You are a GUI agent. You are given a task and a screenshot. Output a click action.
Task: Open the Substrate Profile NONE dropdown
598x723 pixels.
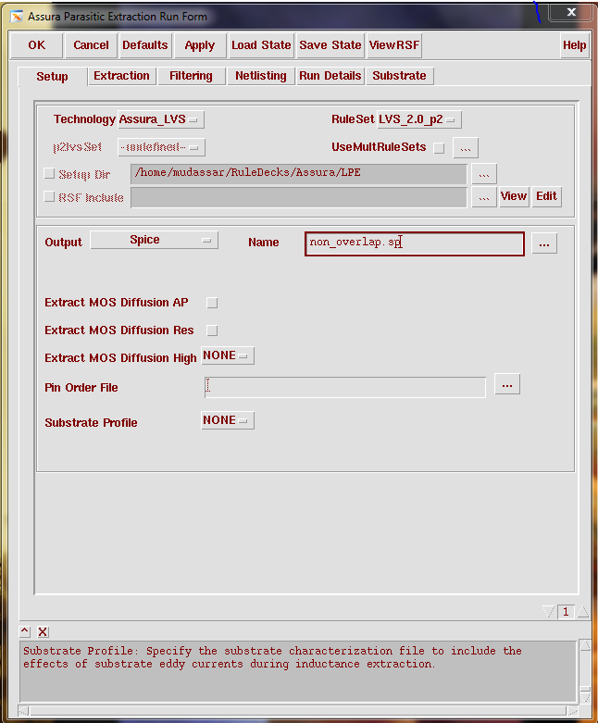(x=228, y=420)
